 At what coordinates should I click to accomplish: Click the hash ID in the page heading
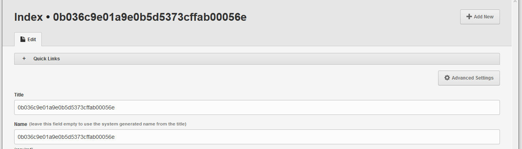150,17
